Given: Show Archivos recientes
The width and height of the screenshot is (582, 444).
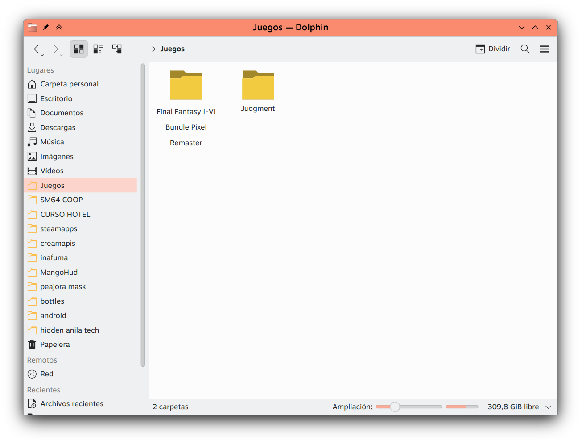Looking at the screenshot, I should (80, 404).
